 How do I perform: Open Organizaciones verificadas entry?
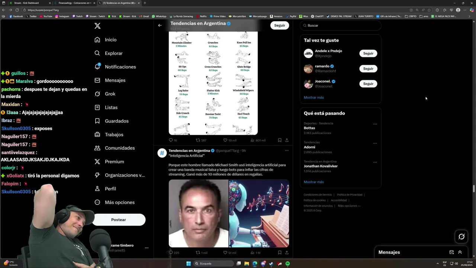pyautogui.click(x=120, y=175)
